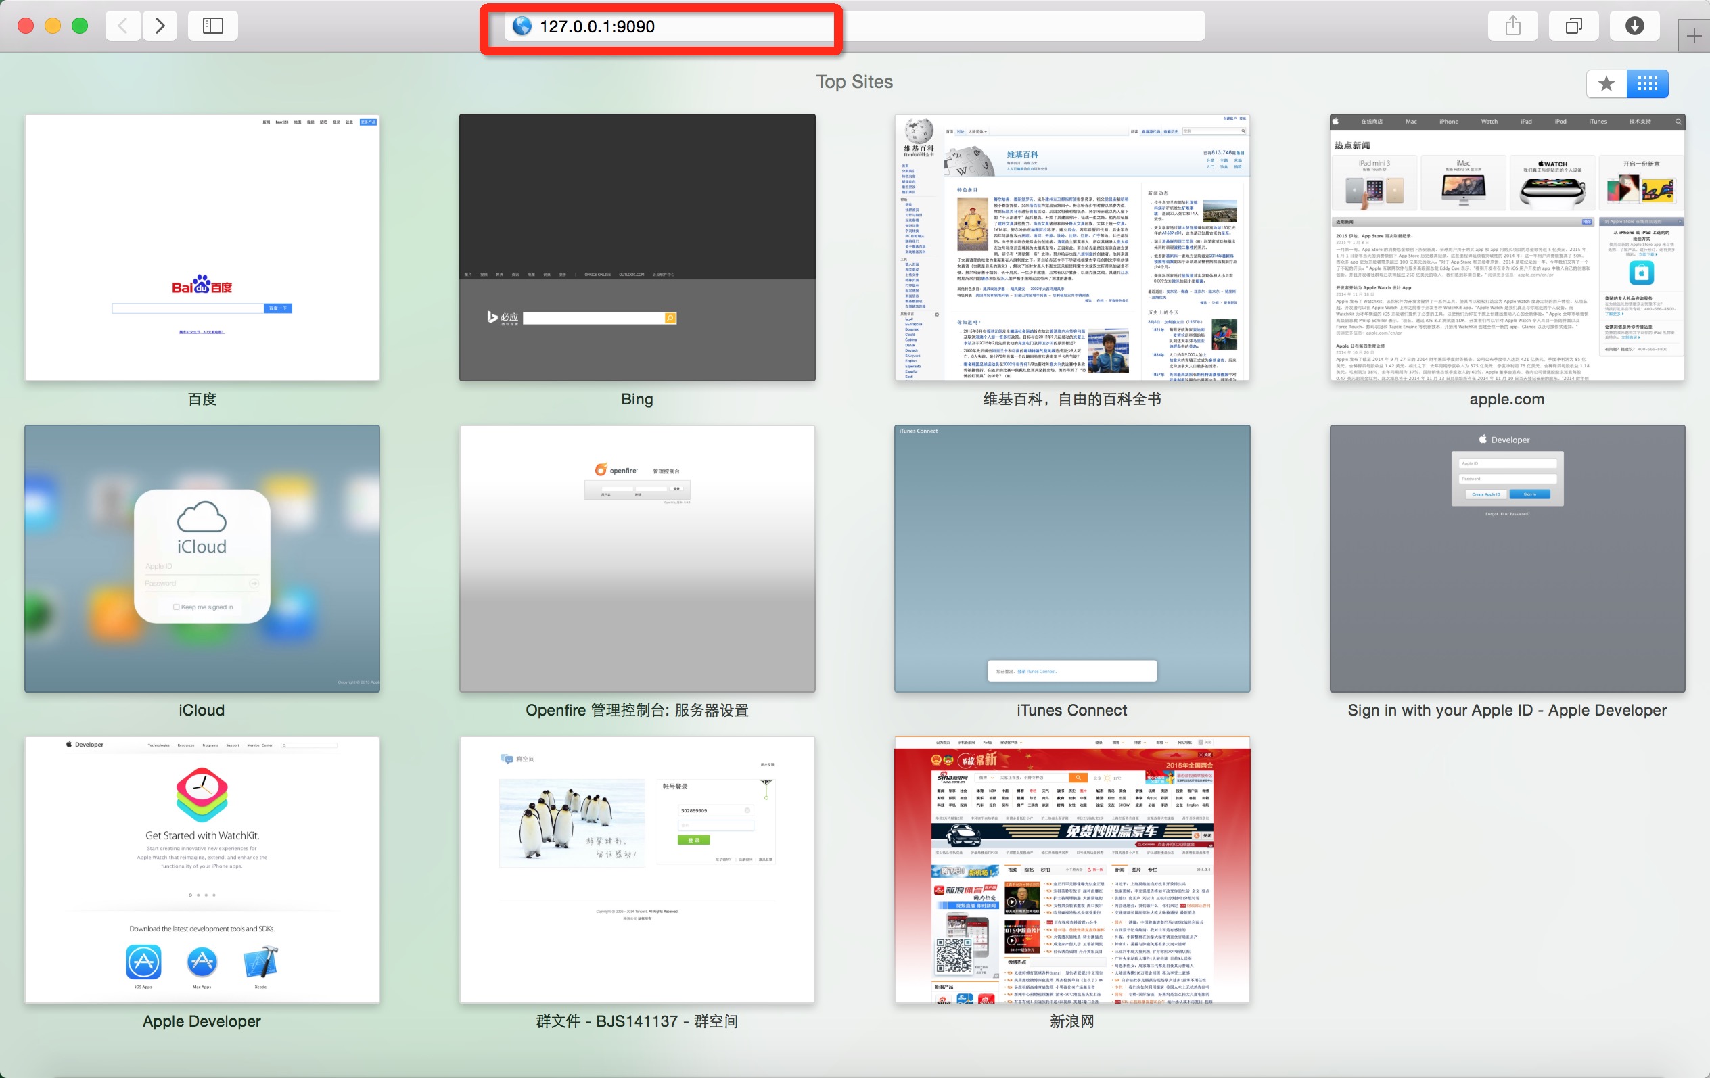Click the globe icon in address bar
1710x1078 pixels.
(522, 26)
